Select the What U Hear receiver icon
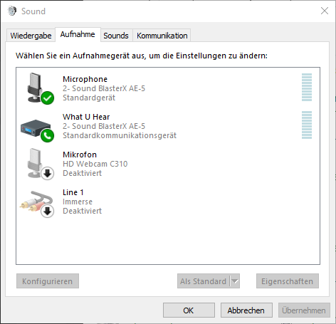This screenshot has height=324, width=336. [36, 128]
